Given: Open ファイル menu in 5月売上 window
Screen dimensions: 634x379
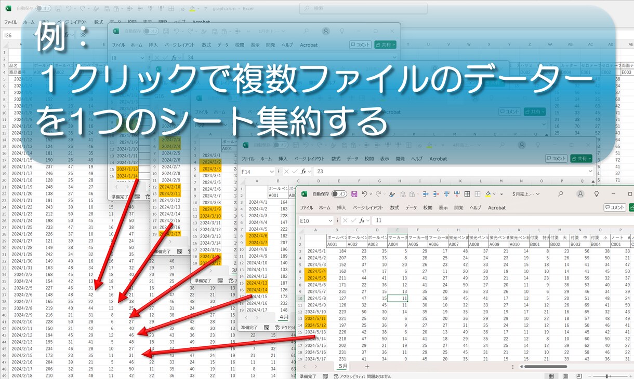Looking at the screenshot, I should [x=307, y=207].
